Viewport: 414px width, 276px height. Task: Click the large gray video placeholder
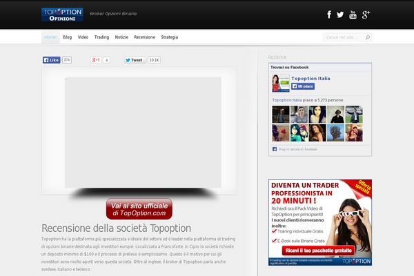(x=143, y=132)
